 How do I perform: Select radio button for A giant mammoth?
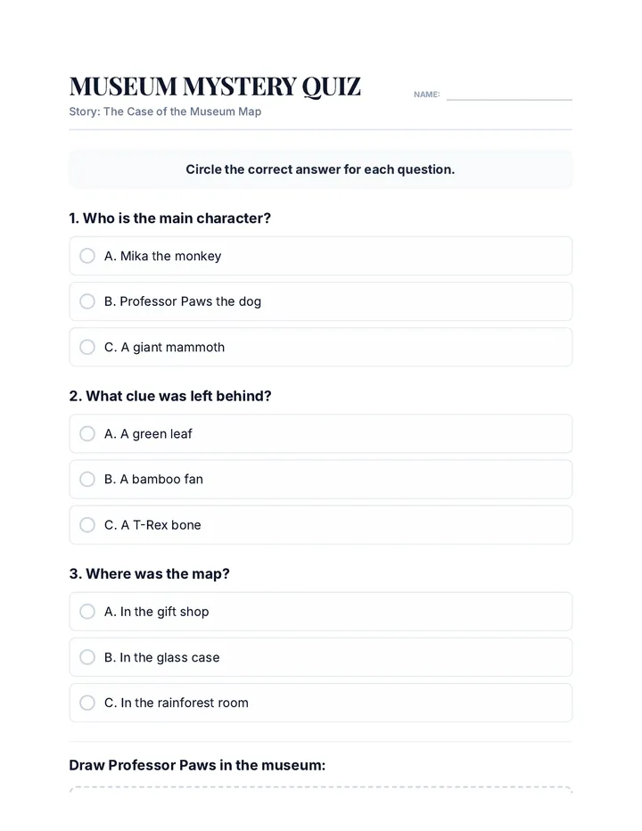pos(87,347)
